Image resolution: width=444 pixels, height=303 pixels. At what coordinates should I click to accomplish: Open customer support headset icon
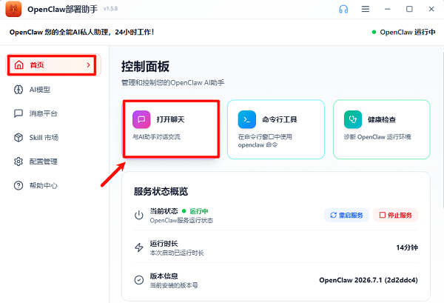tap(343, 9)
